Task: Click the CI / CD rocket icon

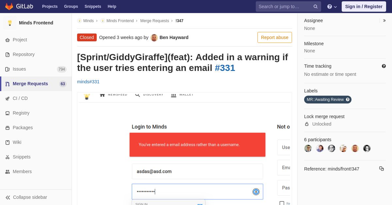Action: [8, 98]
